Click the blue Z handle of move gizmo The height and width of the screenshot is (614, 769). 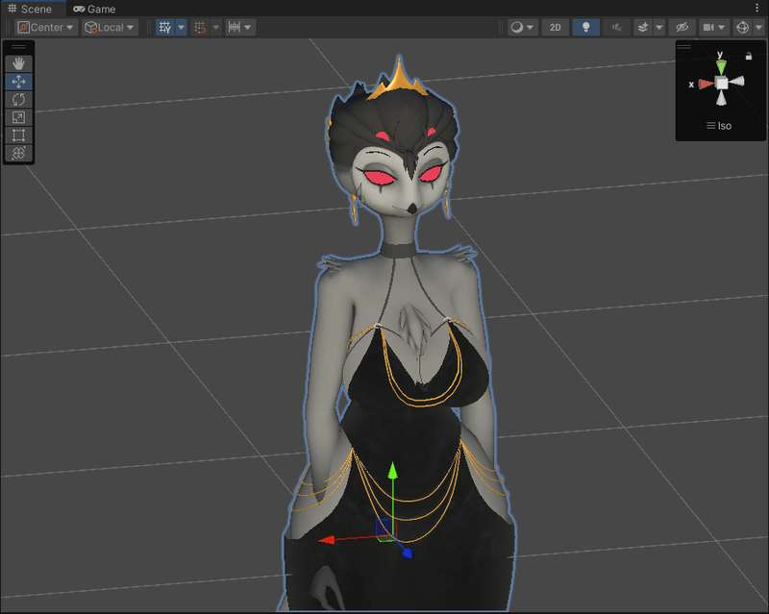pyautogui.click(x=407, y=553)
